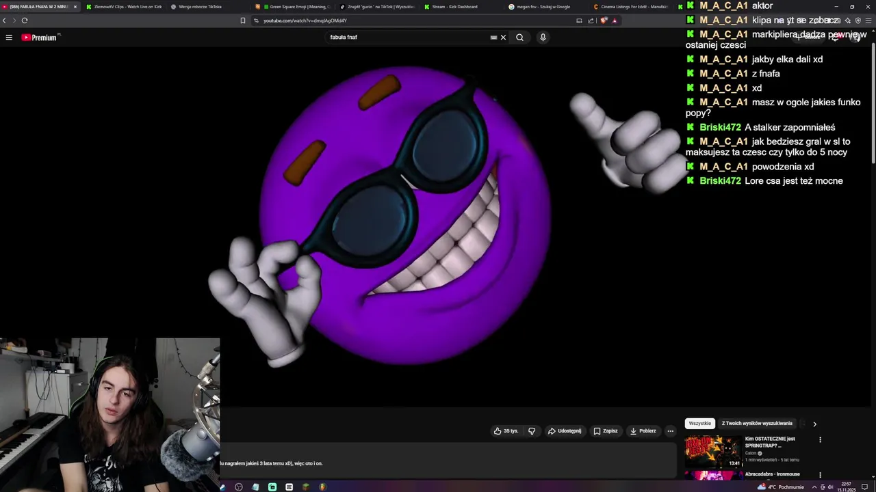Clear the search field with the X icon

503,38
